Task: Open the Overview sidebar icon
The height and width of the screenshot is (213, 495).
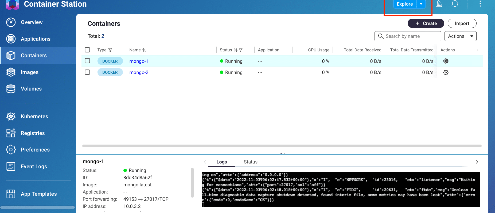Action: click(x=11, y=22)
